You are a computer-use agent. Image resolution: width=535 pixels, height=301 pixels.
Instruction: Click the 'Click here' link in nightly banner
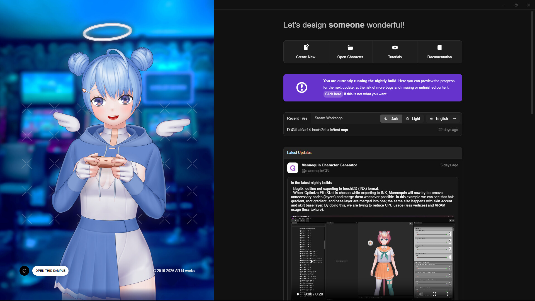(x=333, y=94)
